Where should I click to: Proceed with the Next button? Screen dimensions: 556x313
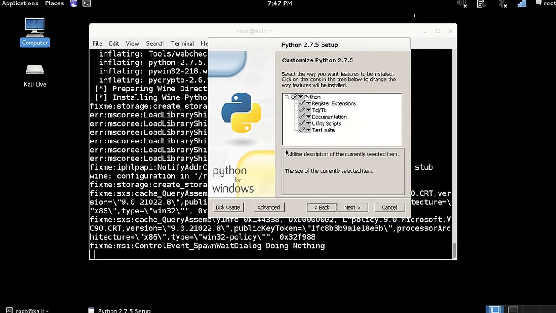pos(352,207)
